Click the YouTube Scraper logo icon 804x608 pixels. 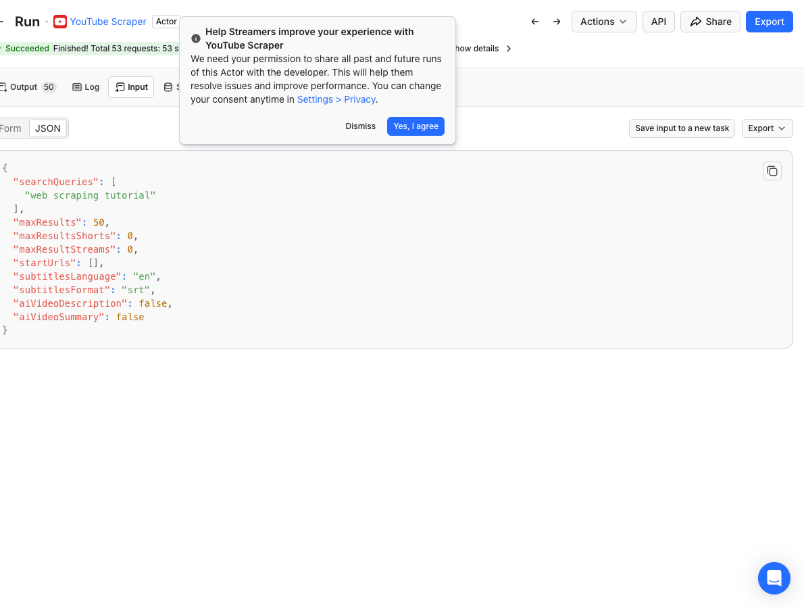[x=60, y=22]
